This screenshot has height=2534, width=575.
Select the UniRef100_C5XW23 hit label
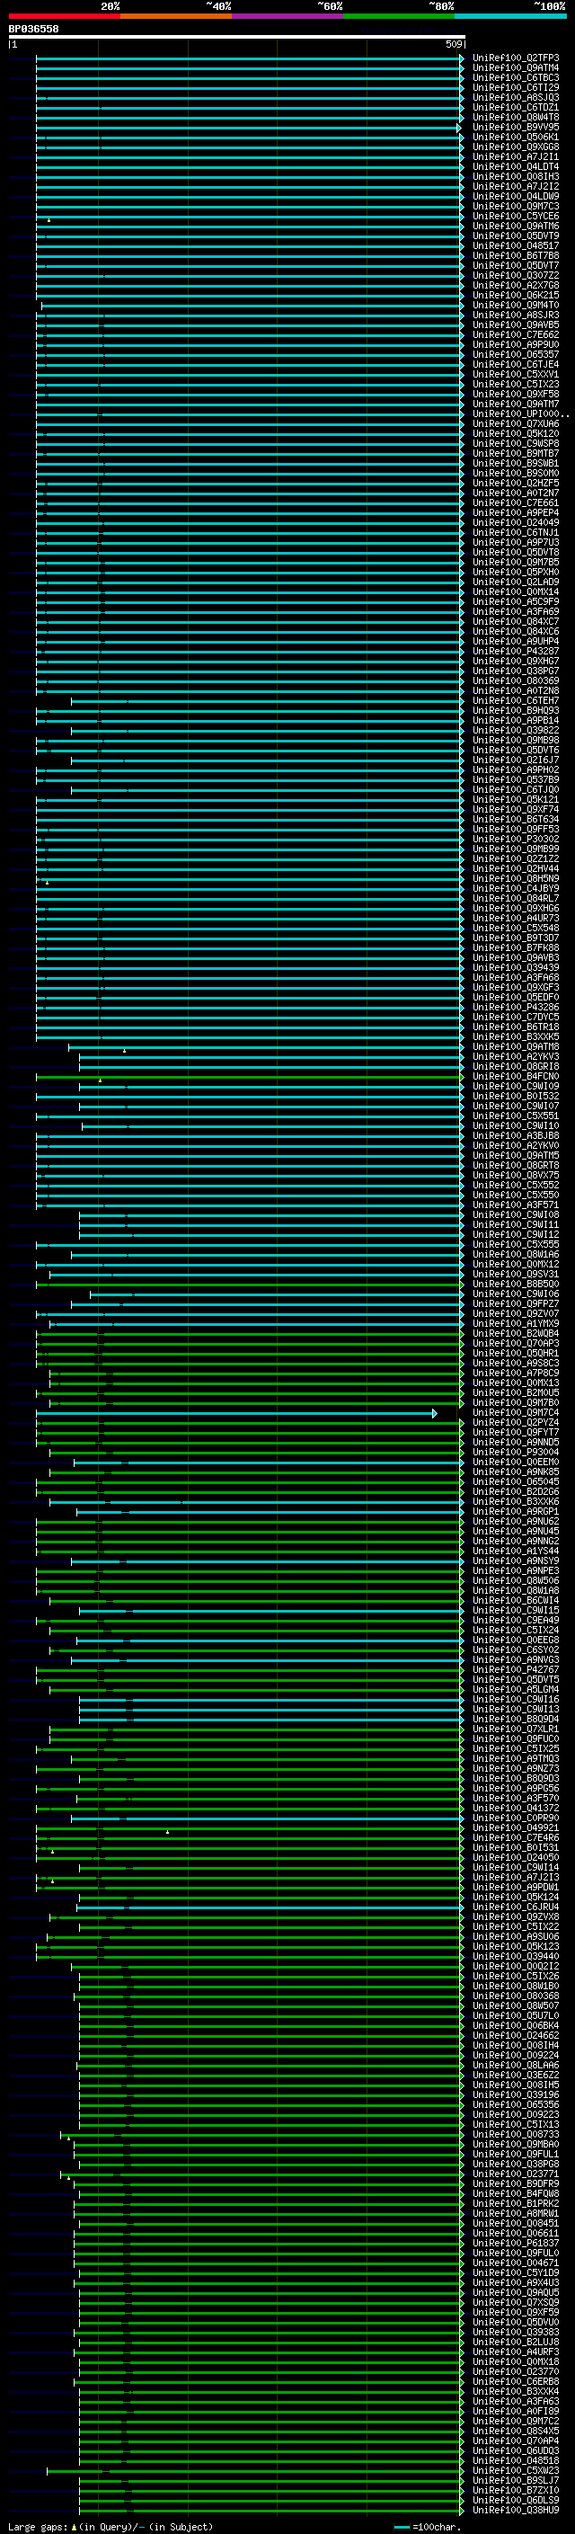pos(515,2470)
